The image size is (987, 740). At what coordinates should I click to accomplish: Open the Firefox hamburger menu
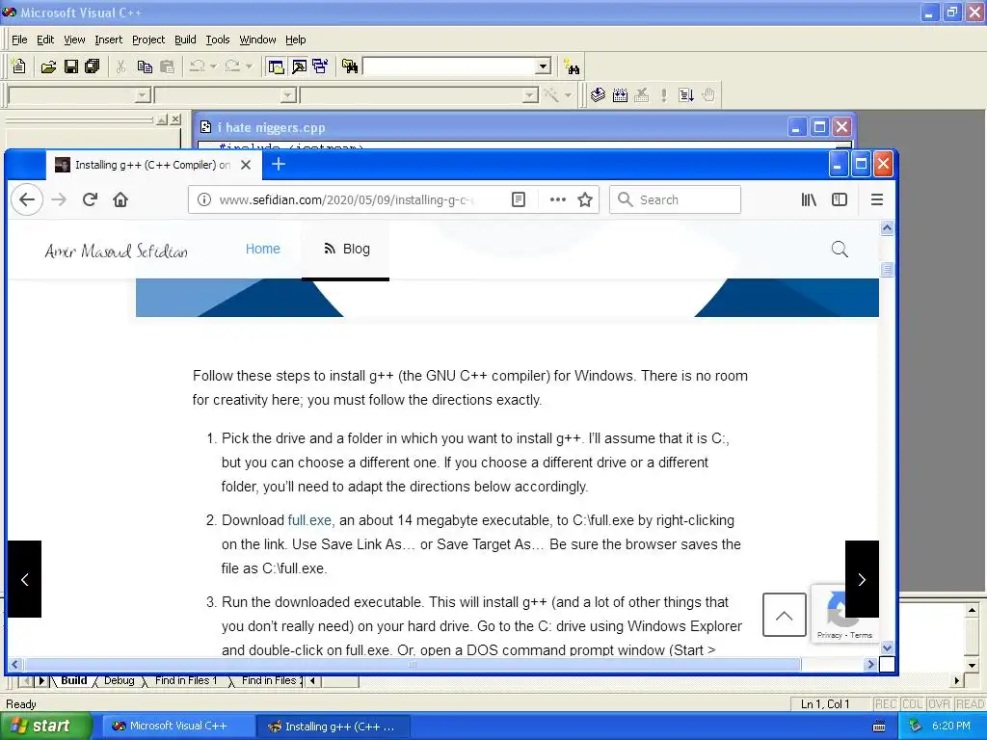pyautogui.click(x=877, y=199)
